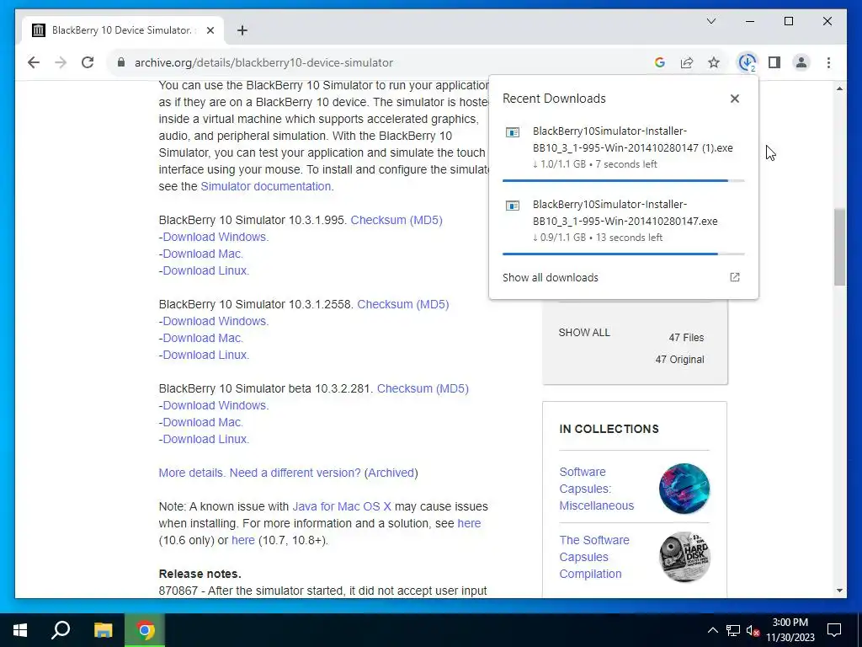
Task: Go back using the browser back arrow
Action: pyautogui.click(x=34, y=62)
